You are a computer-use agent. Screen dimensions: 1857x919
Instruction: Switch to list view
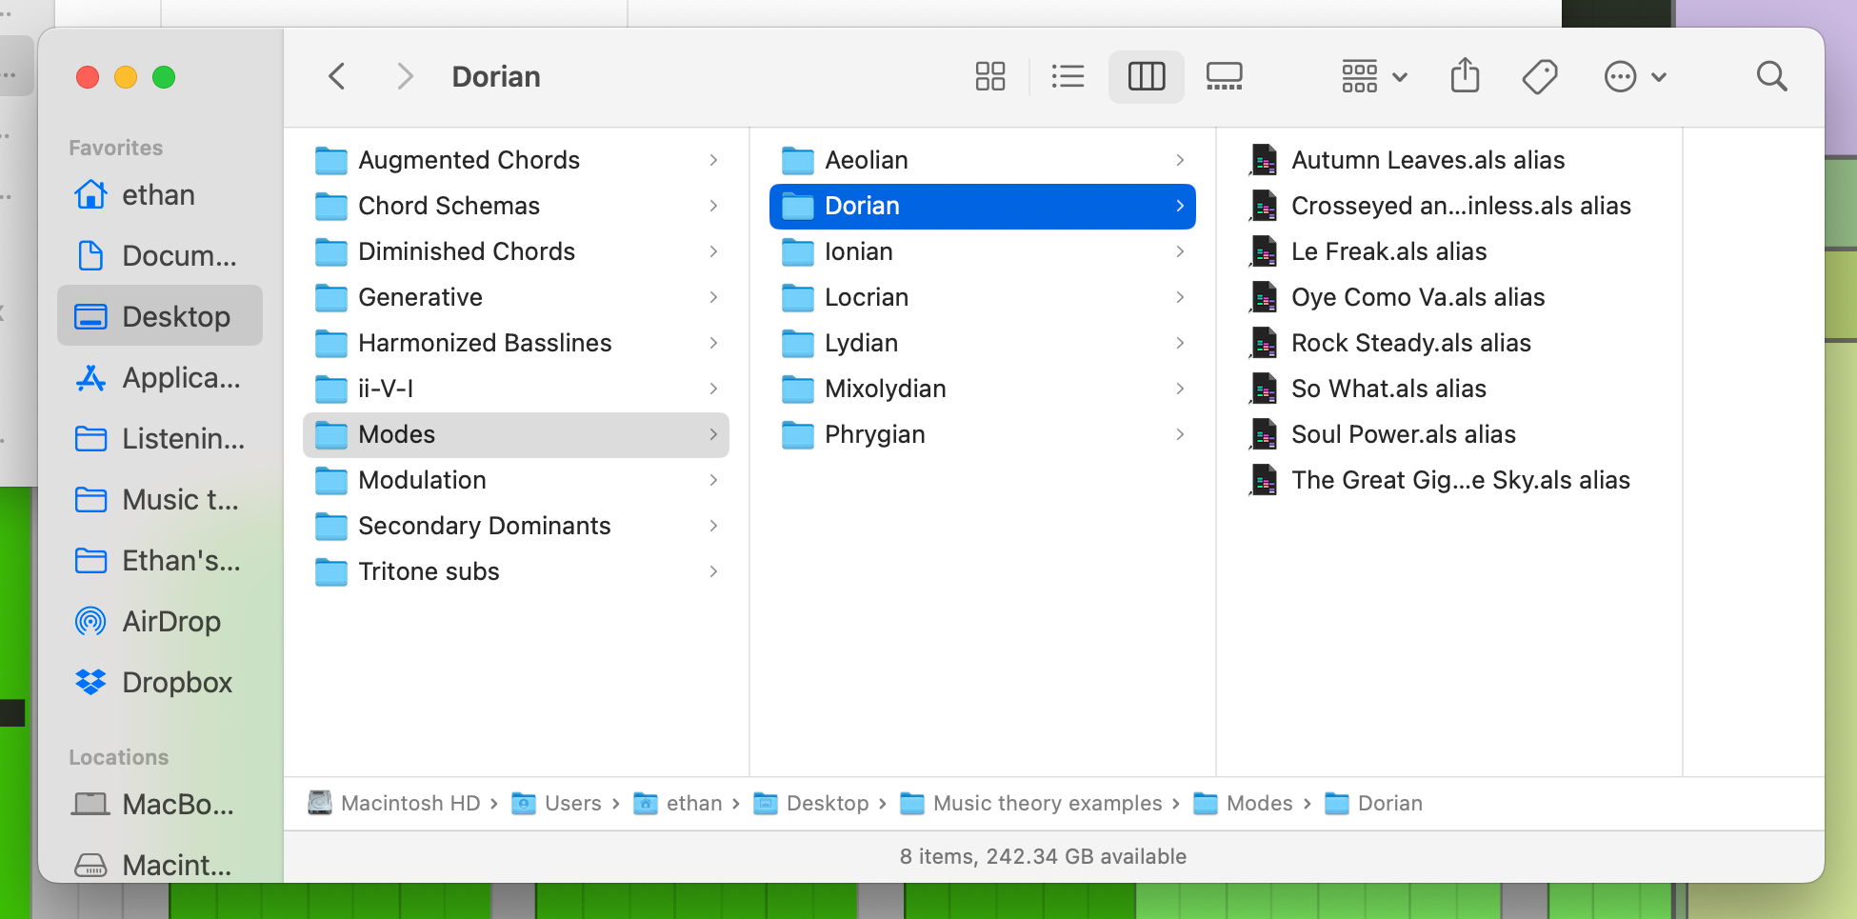tap(1068, 76)
